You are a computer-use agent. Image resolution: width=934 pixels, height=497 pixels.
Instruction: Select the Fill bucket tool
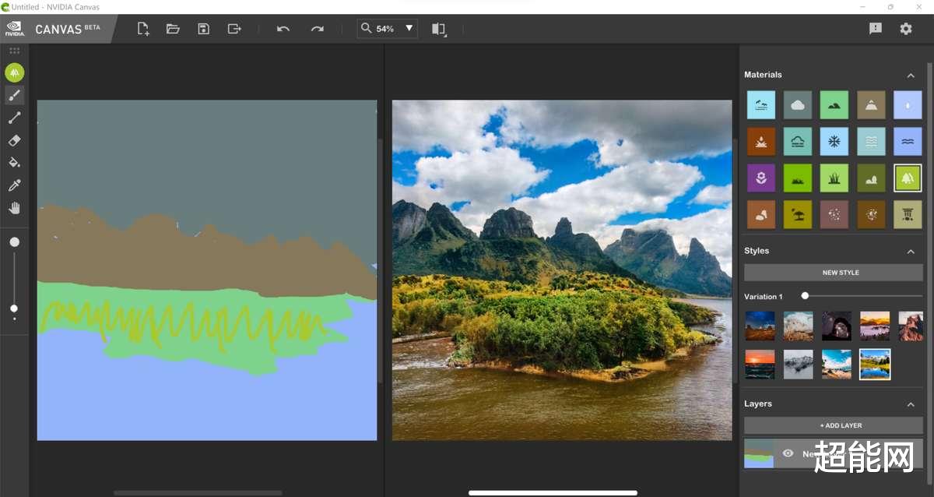click(14, 163)
